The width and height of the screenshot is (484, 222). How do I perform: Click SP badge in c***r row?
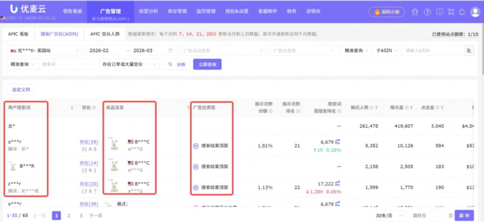(196, 187)
